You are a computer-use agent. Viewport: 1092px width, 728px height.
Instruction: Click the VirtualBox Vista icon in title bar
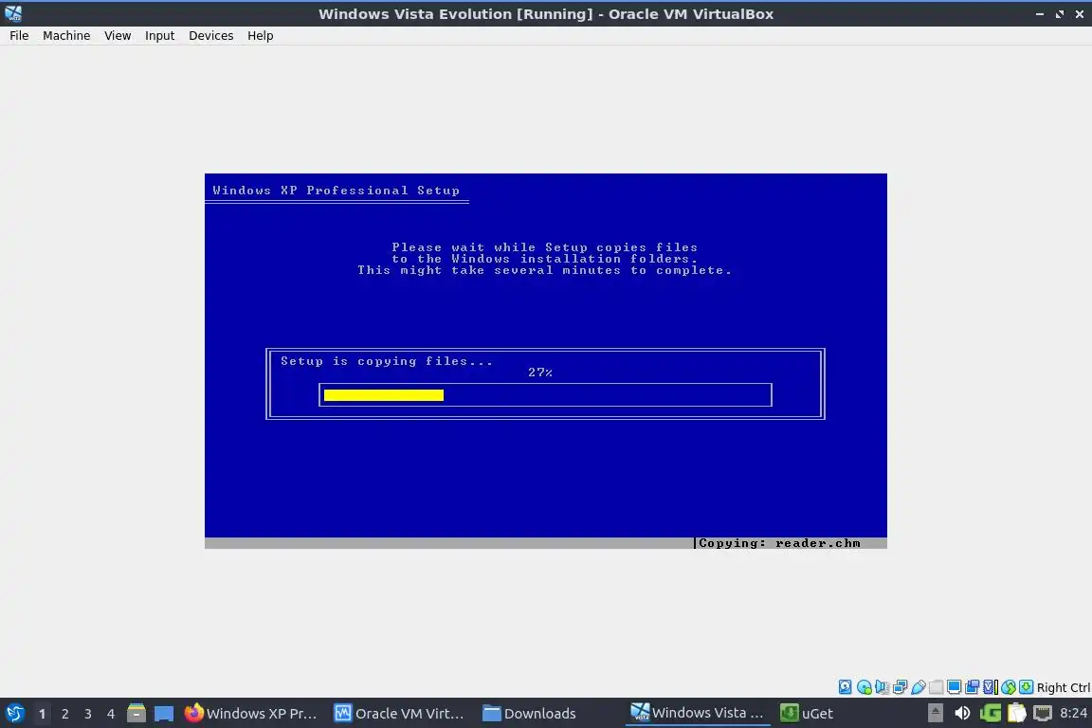13,13
